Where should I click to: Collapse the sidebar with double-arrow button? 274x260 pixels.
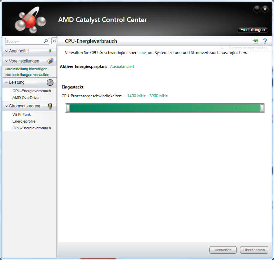54,41
